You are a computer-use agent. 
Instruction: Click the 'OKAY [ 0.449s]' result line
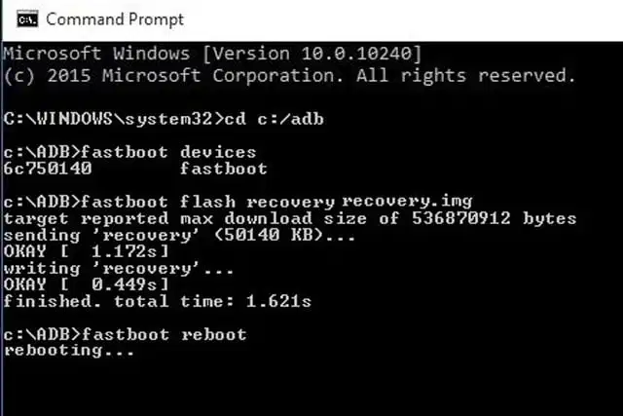[x=87, y=284]
